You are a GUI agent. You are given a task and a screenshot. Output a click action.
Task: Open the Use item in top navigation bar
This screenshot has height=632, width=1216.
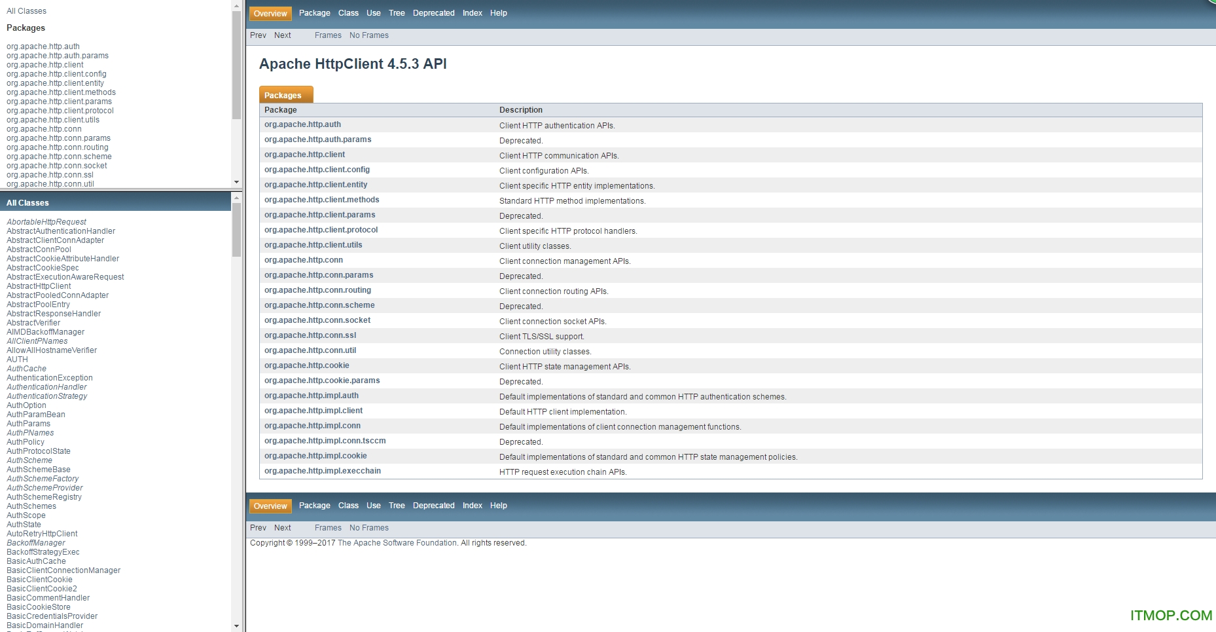click(x=374, y=13)
